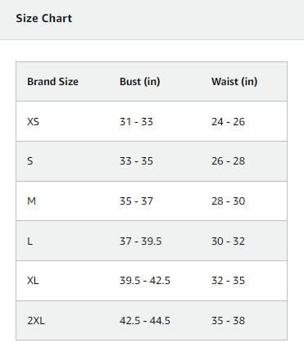The image size is (304, 352).
Task: Click the 39.5 - 42.5 bust value
Action: point(145,281)
